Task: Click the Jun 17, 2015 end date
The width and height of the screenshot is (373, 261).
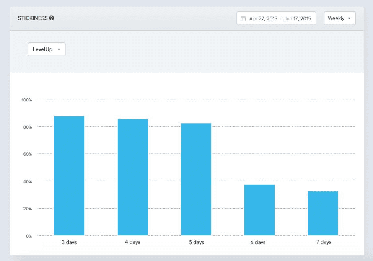Action: (x=297, y=18)
